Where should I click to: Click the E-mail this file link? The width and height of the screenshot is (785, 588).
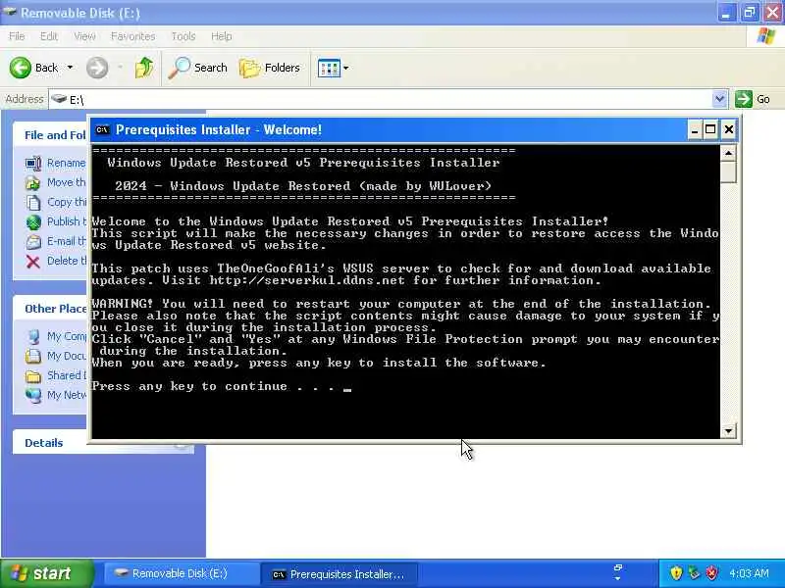[x=66, y=241]
